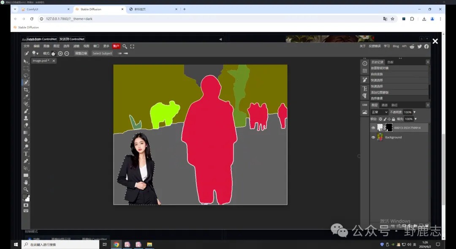Hide the Background layer
The image size is (456, 249).
pyautogui.click(x=373, y=137)
